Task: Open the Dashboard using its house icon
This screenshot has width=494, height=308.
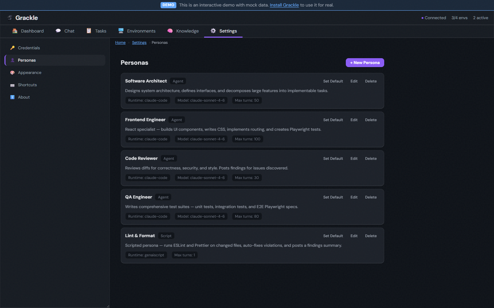Action: click(15, 31)
